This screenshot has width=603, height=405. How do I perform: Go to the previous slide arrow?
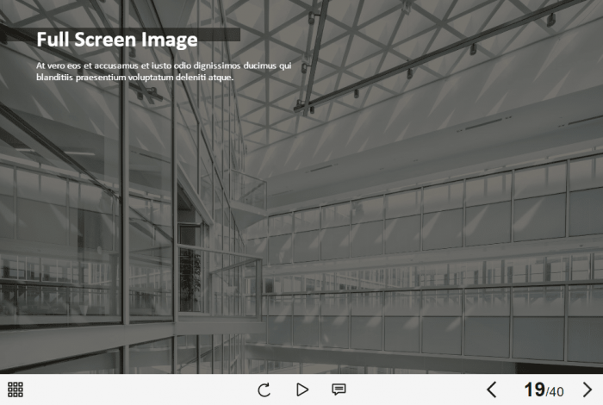point(492,389)
